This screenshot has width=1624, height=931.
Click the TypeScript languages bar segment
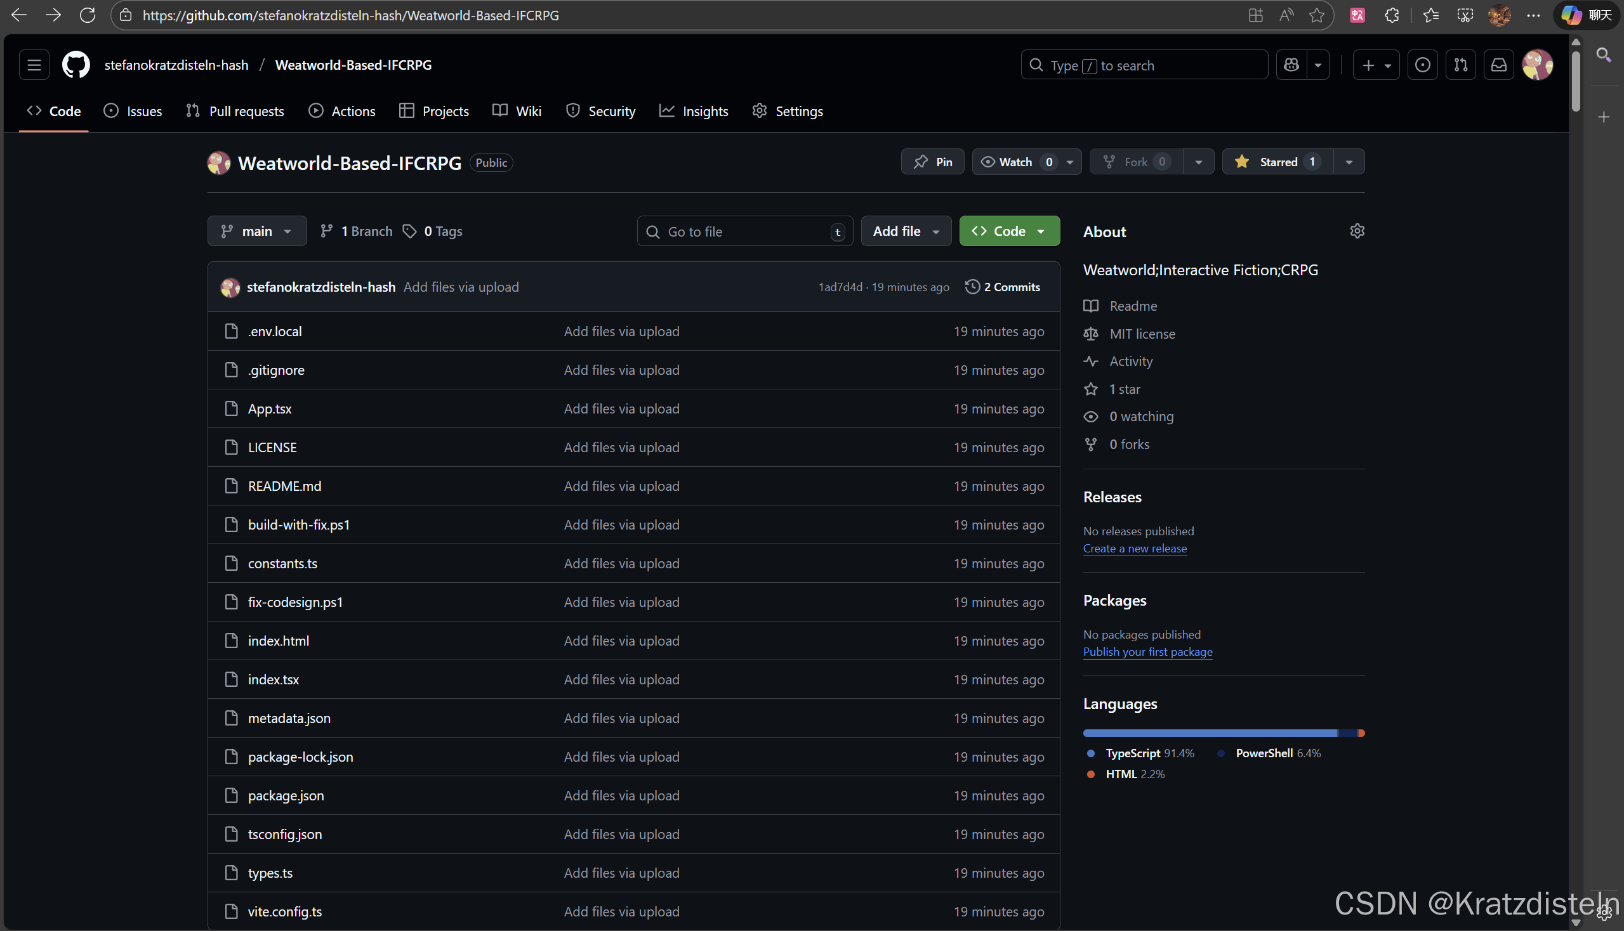pyautogui.click(x=1210, y=732)
